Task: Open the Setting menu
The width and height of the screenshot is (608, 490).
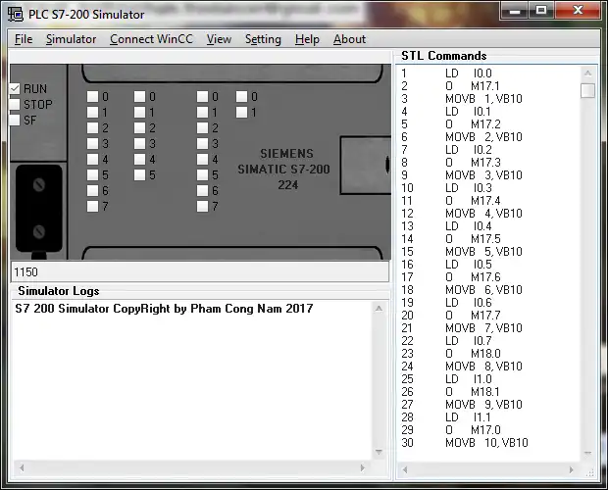Action: (x=263, y=39)
